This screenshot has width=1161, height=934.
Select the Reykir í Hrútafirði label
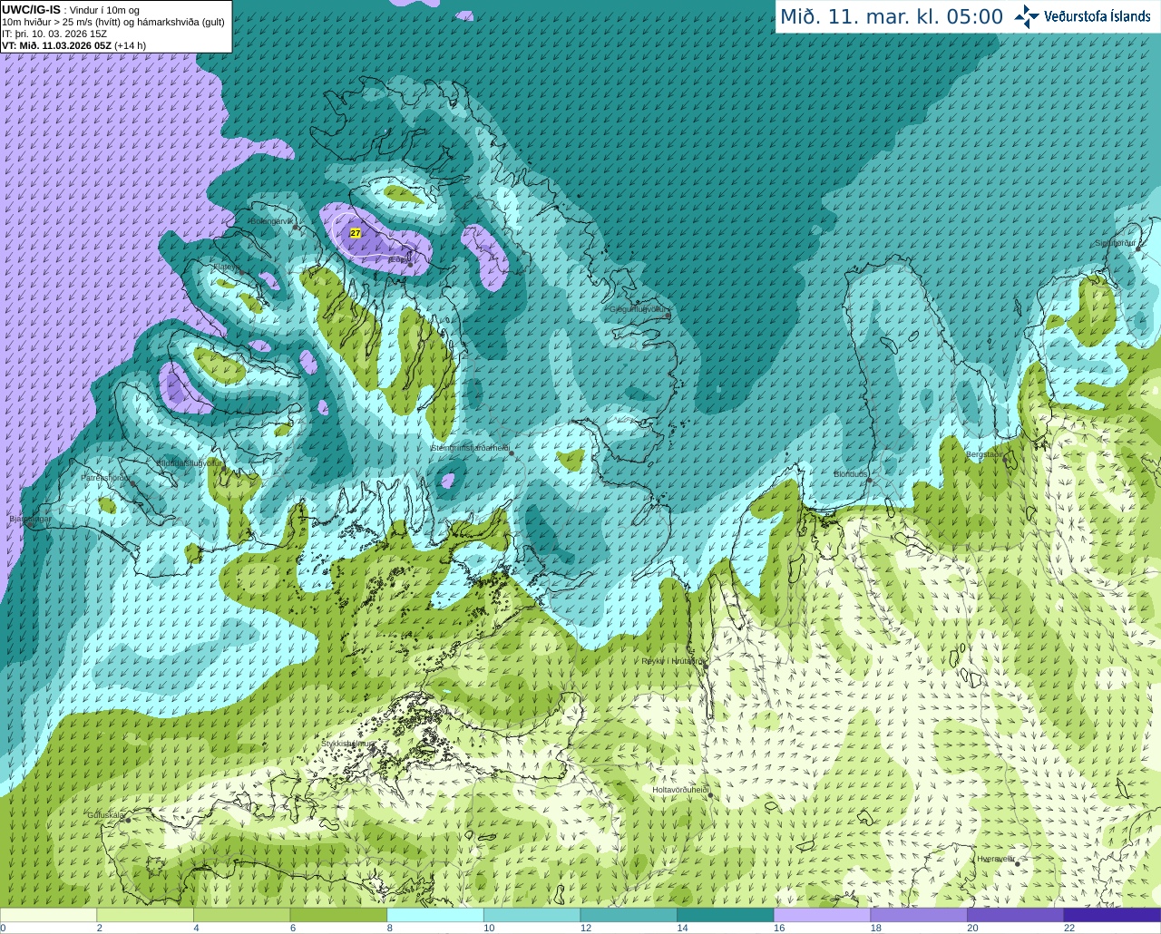click(672, 661)
